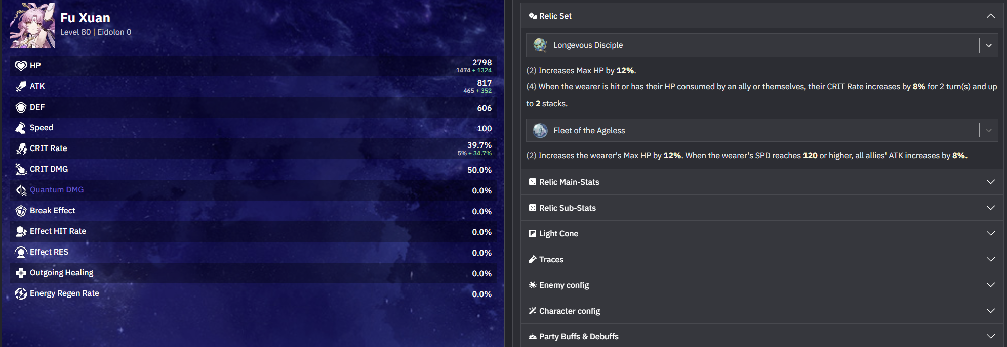
Task: Expand the Light Cone section
Action: (990, 233)
